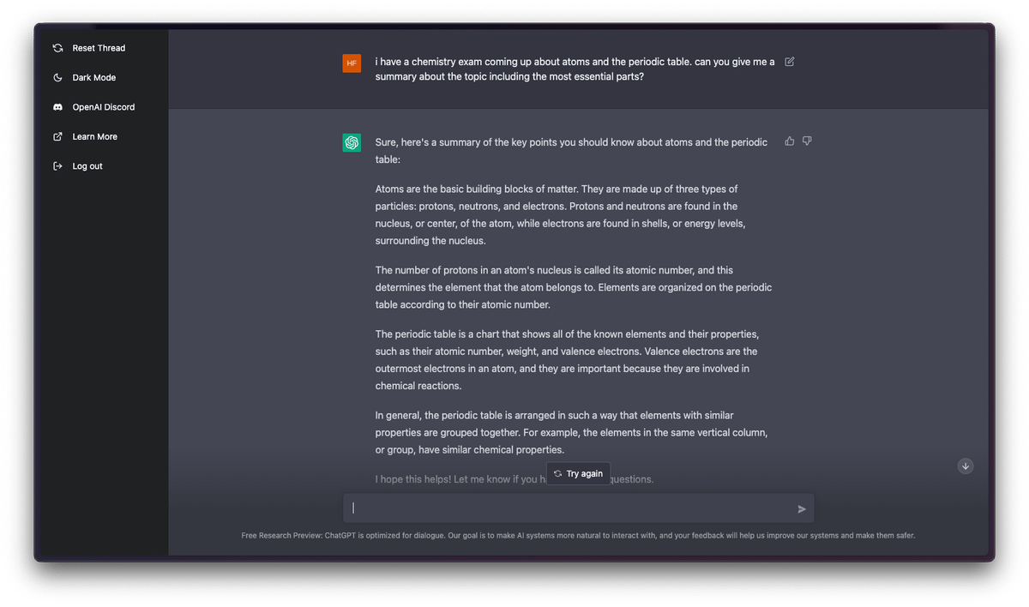This screenshot has width=1029, height=607.
Task: Click the orange HF user avatar
Action: click(x=352, y=63)
